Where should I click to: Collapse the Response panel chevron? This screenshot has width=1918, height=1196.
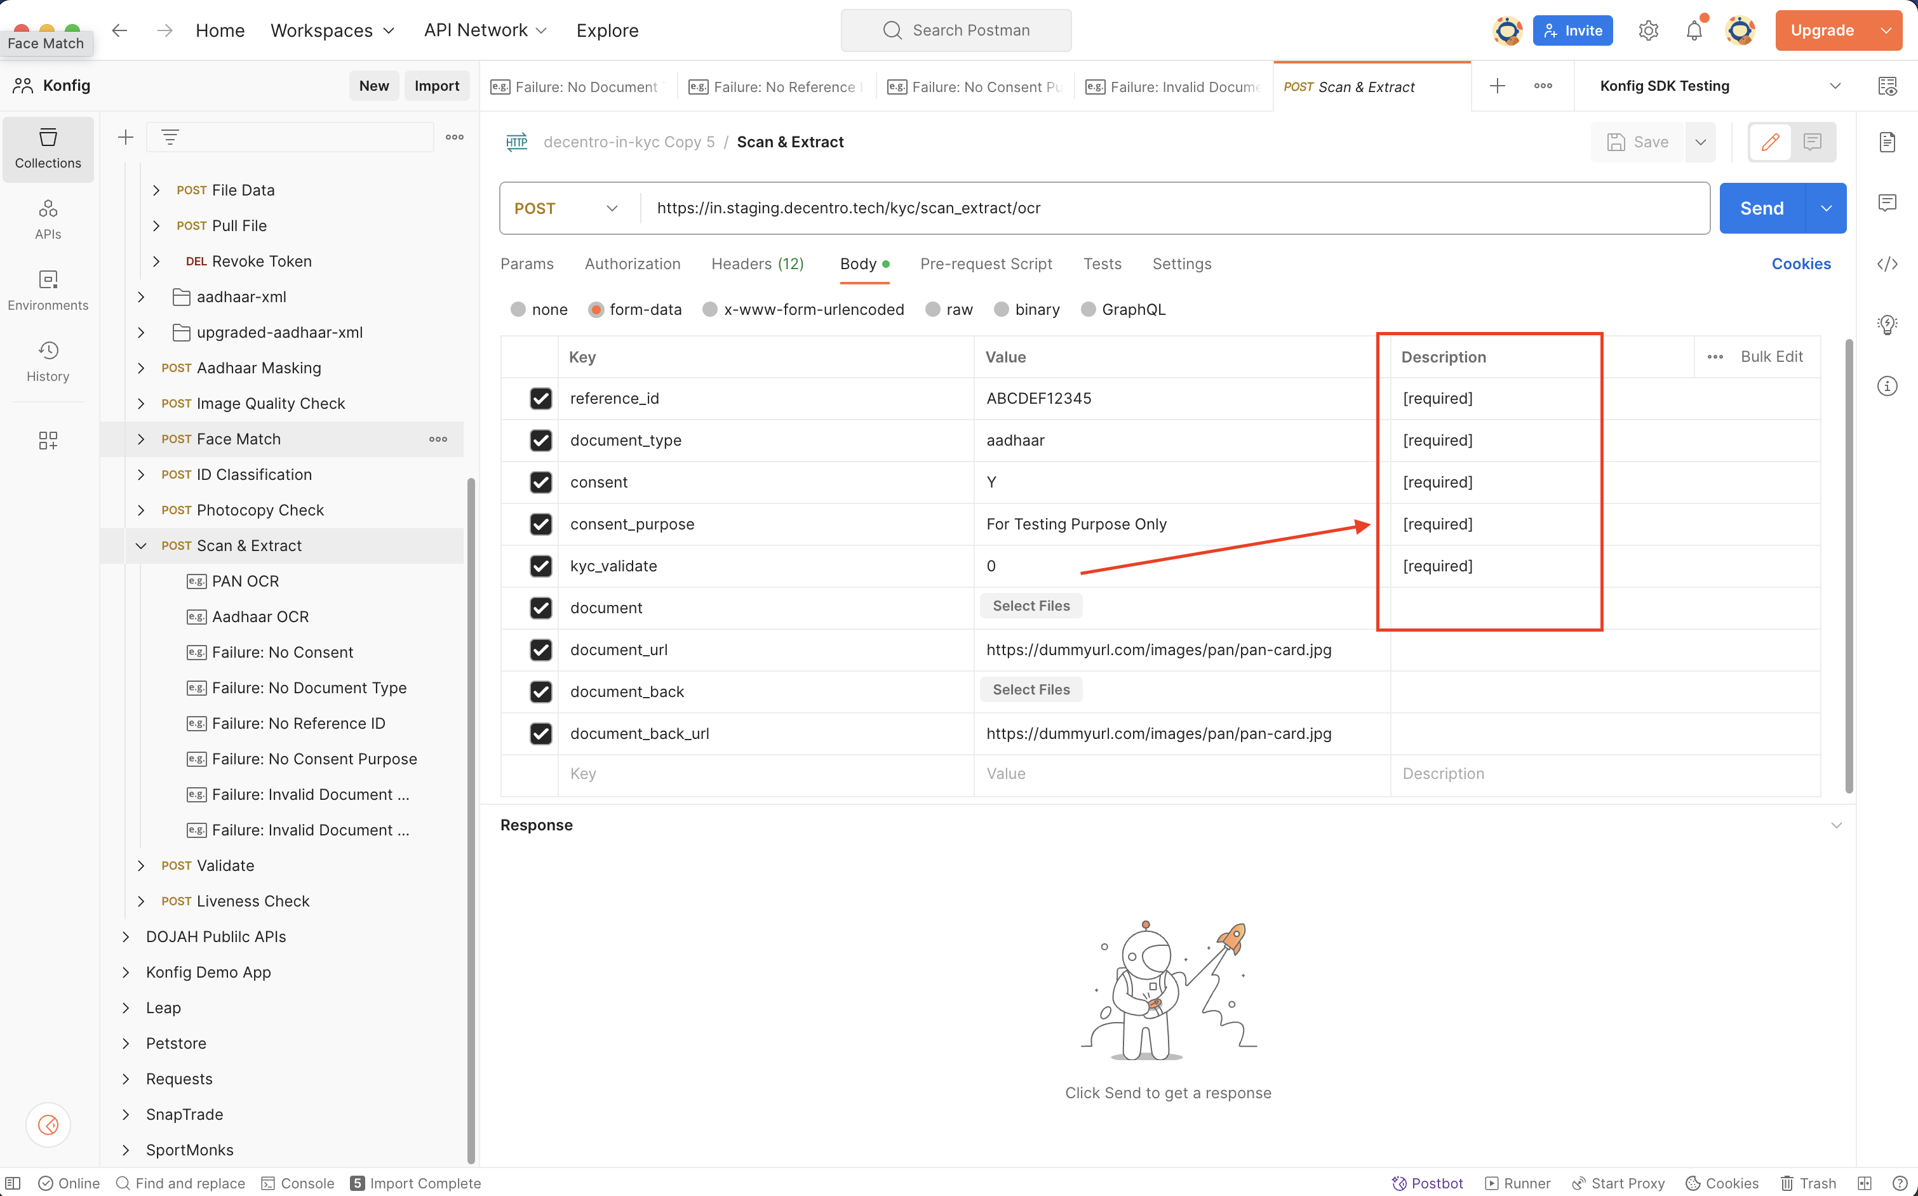point(1835,825)
